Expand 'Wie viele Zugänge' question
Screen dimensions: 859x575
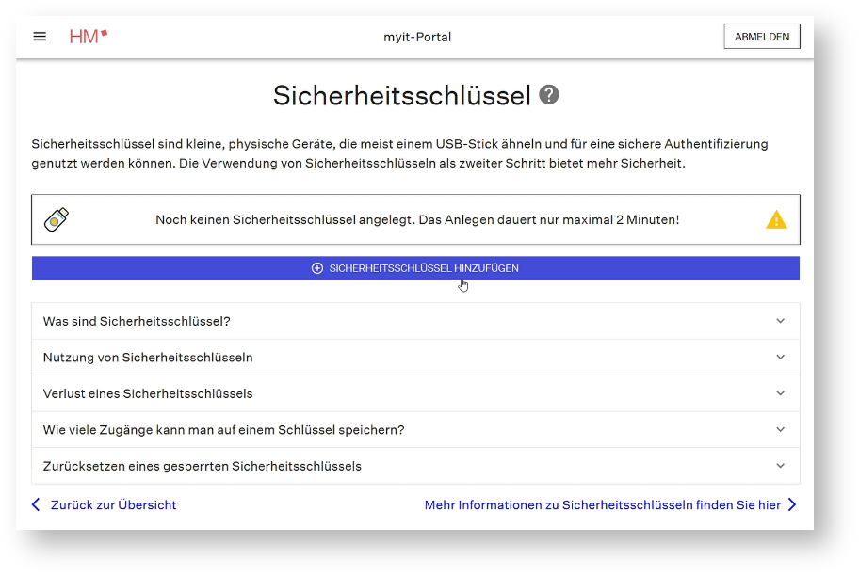click(223, 430)
